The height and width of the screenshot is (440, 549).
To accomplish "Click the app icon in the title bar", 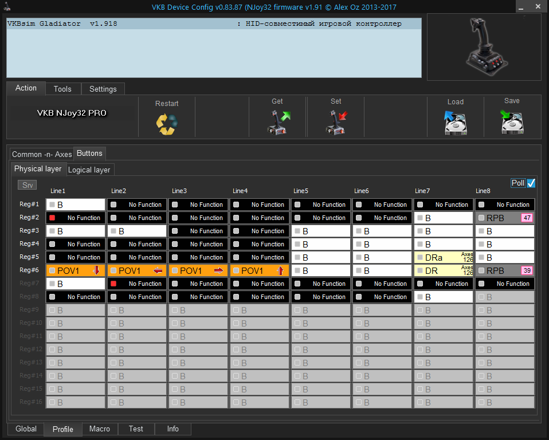I will 7,6.
